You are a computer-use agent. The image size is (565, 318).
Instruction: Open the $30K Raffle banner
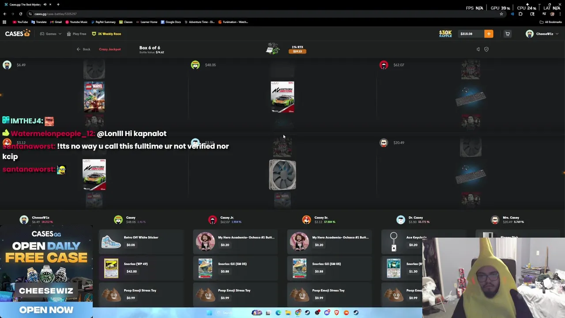coord(445,34)
